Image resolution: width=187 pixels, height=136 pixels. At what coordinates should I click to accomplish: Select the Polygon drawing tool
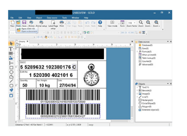click(x=11, y=76)
